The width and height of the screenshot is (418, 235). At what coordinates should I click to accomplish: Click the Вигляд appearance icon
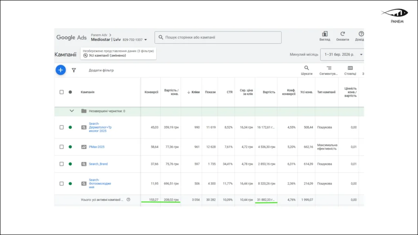325,34
